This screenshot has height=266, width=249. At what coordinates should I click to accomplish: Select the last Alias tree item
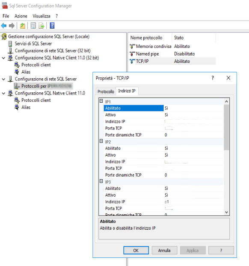pyautogui.click(x=26, y=107)
